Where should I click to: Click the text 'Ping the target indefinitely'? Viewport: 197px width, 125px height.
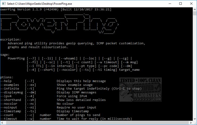[83, 89]
